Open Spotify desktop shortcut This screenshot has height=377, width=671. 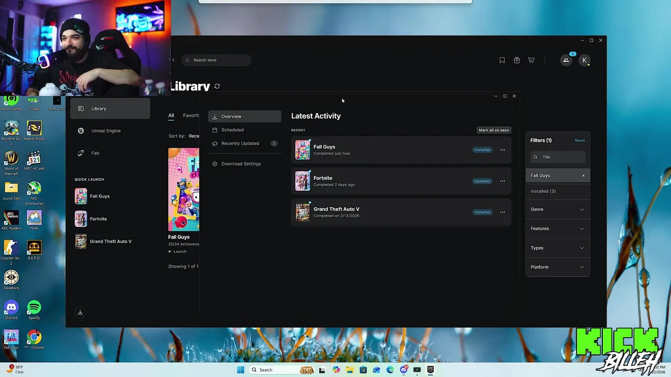34,310
